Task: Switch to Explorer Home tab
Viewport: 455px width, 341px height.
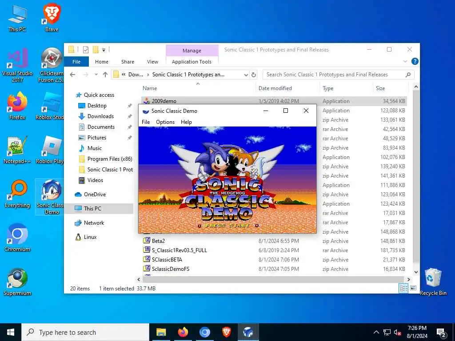Action: pyautogui.click(x=102, y=61)
